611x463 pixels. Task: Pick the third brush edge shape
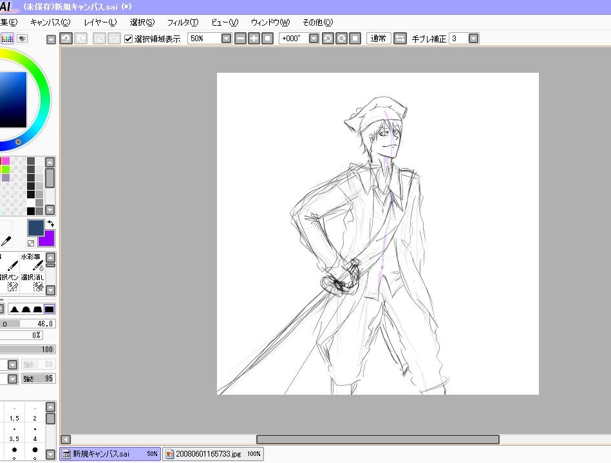[38, 309]
